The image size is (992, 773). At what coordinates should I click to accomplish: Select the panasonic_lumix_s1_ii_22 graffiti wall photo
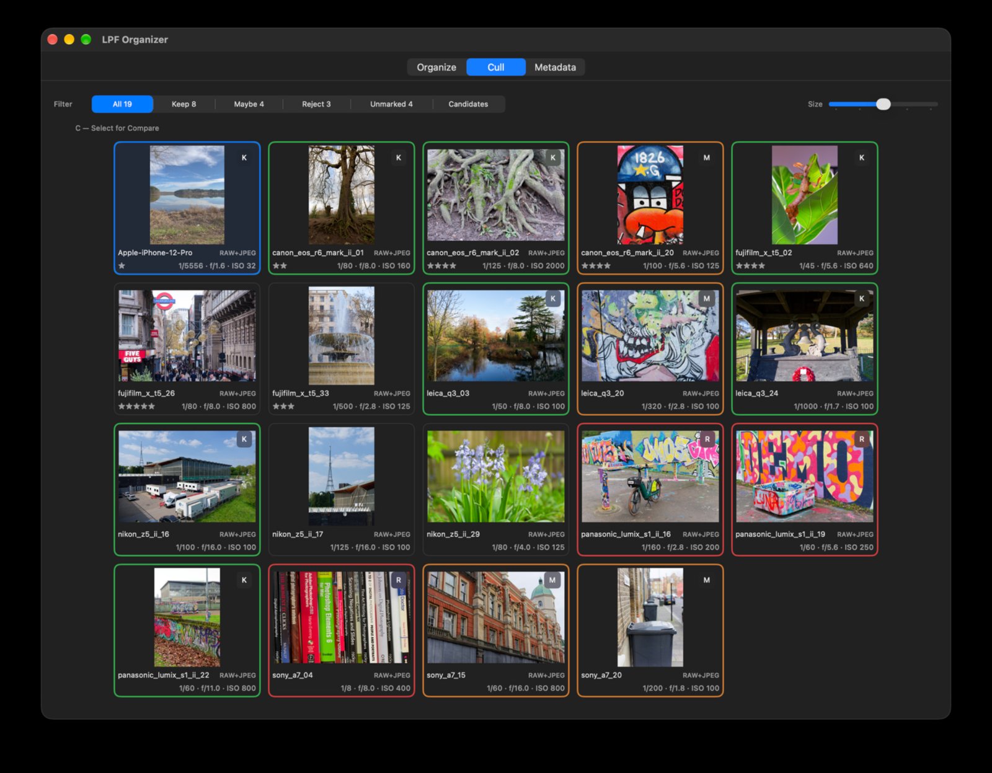pyautogui.click(x=187, y=617)
